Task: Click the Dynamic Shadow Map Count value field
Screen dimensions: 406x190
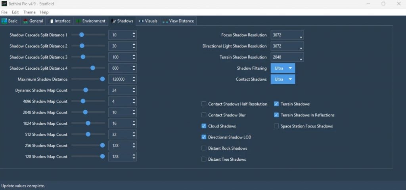Action: [119, 90]
